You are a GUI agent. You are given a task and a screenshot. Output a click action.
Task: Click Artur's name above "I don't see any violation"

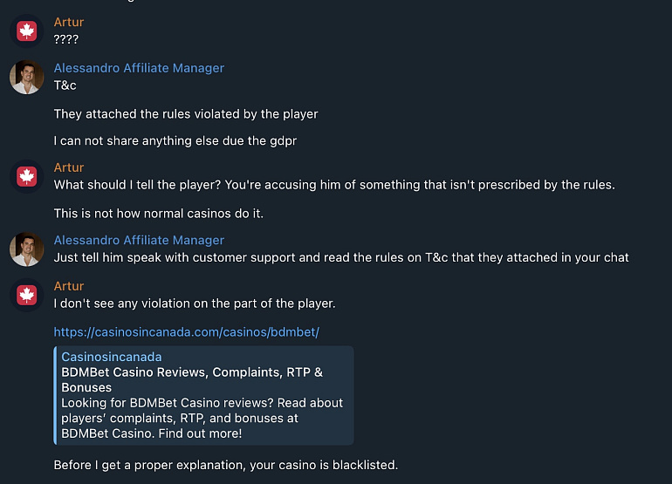[x=69, y=286]
